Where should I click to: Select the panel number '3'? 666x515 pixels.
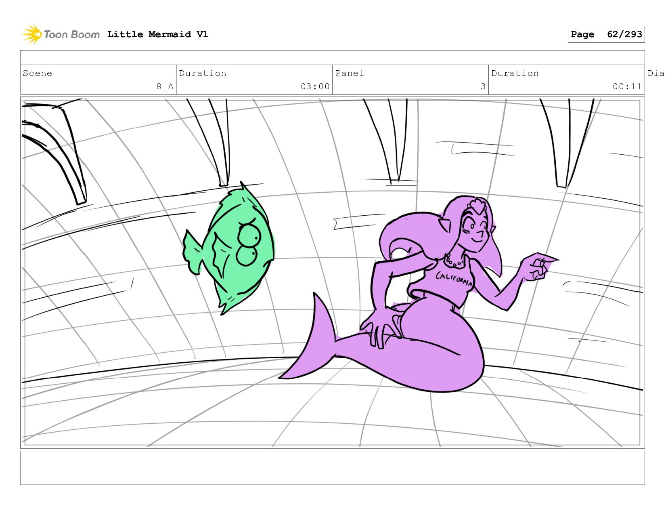483,86
